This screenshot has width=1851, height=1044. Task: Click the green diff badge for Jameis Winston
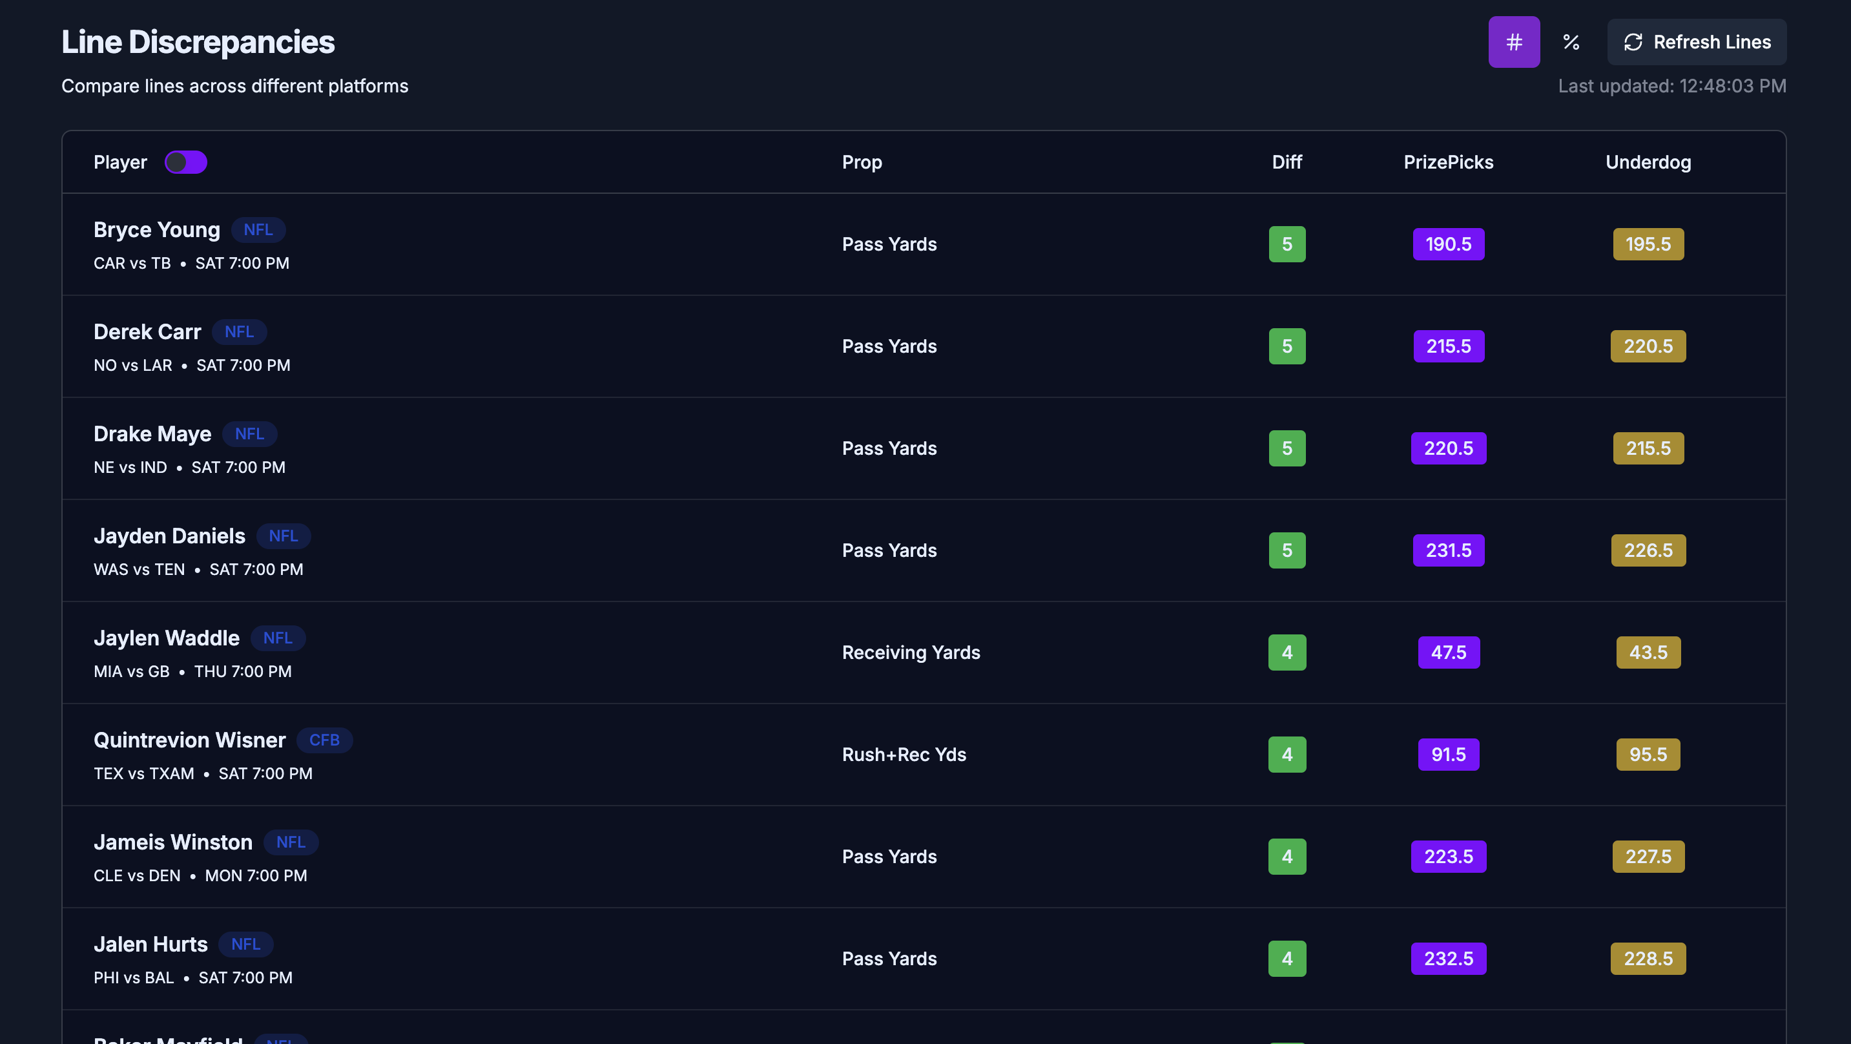tap(1287, 855)
